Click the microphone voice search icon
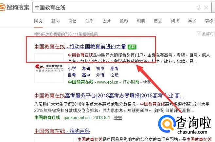215x142 pixels. click(x=199, y=8)
